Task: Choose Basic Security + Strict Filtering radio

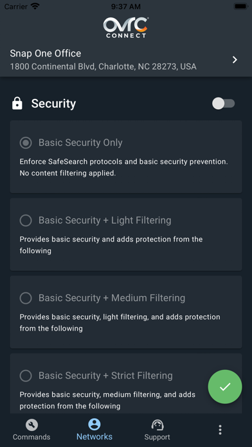Action: tap(26, 376)
